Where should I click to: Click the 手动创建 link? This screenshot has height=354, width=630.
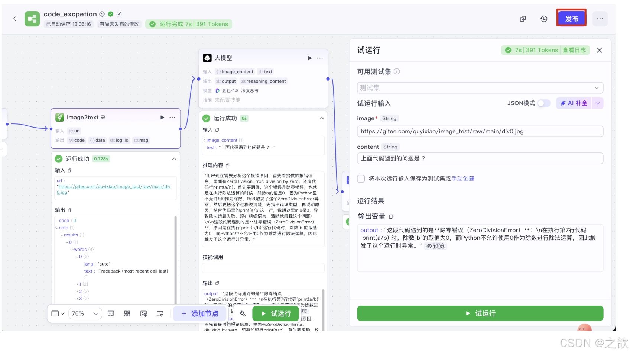[x=463, y=178]
